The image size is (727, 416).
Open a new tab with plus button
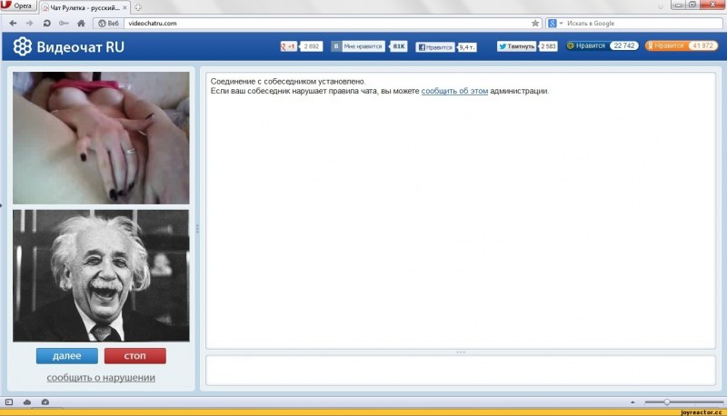click(138, 7)
